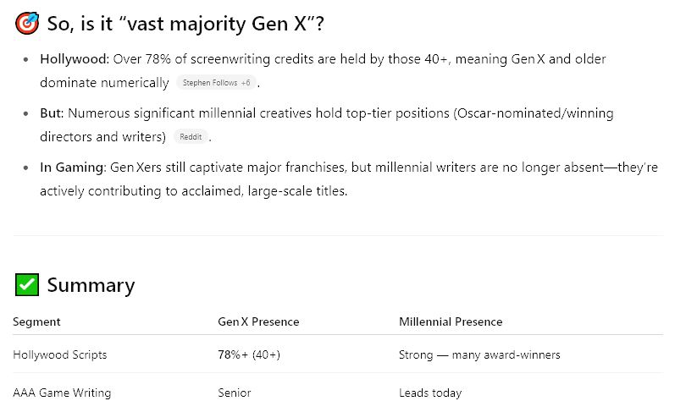The width and height of the screenshot is (686, 412).
Task: Select the Gen X Presence column header
Action: tap(258, 322)
